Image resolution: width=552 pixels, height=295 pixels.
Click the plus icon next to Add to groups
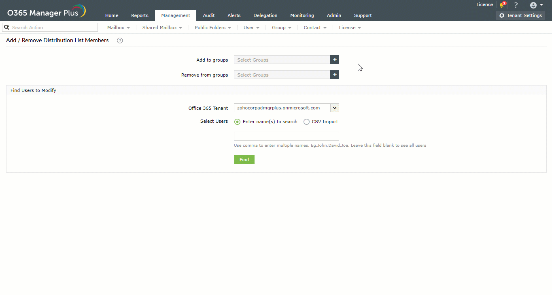point(334,60)
